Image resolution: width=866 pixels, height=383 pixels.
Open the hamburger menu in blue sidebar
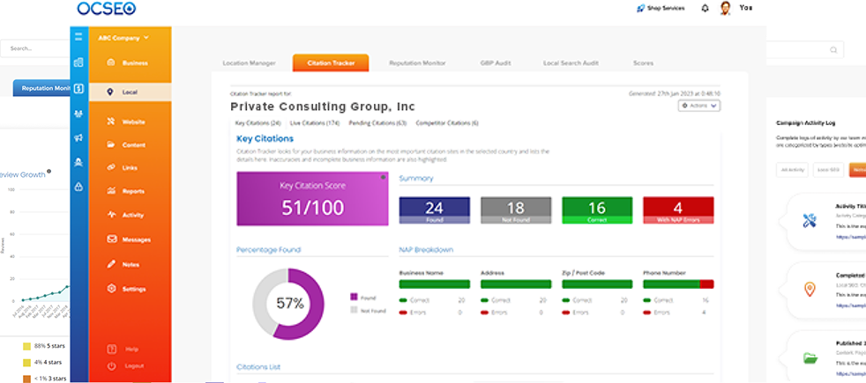click(78, 38)
